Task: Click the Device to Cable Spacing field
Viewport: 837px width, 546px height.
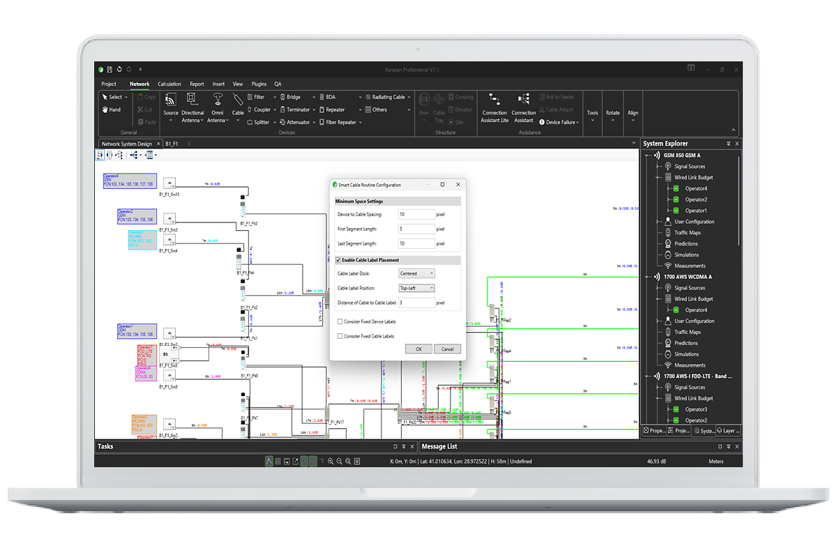Action: click(416, 214)
